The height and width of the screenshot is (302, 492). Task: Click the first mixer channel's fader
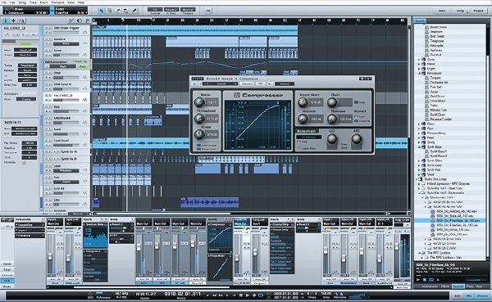click(x=50, y=257)
